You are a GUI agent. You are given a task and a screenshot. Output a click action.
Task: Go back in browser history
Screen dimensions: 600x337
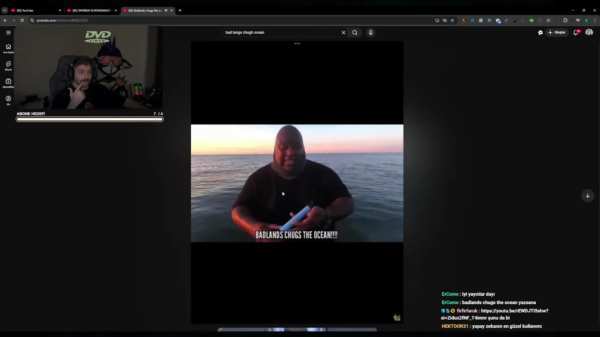pyautogui.click(x=5, y=20)
